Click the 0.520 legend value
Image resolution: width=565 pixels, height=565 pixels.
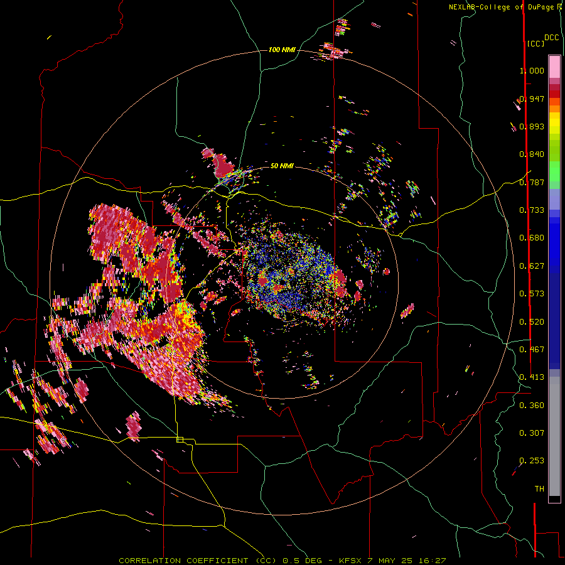(x=532, y=322)
